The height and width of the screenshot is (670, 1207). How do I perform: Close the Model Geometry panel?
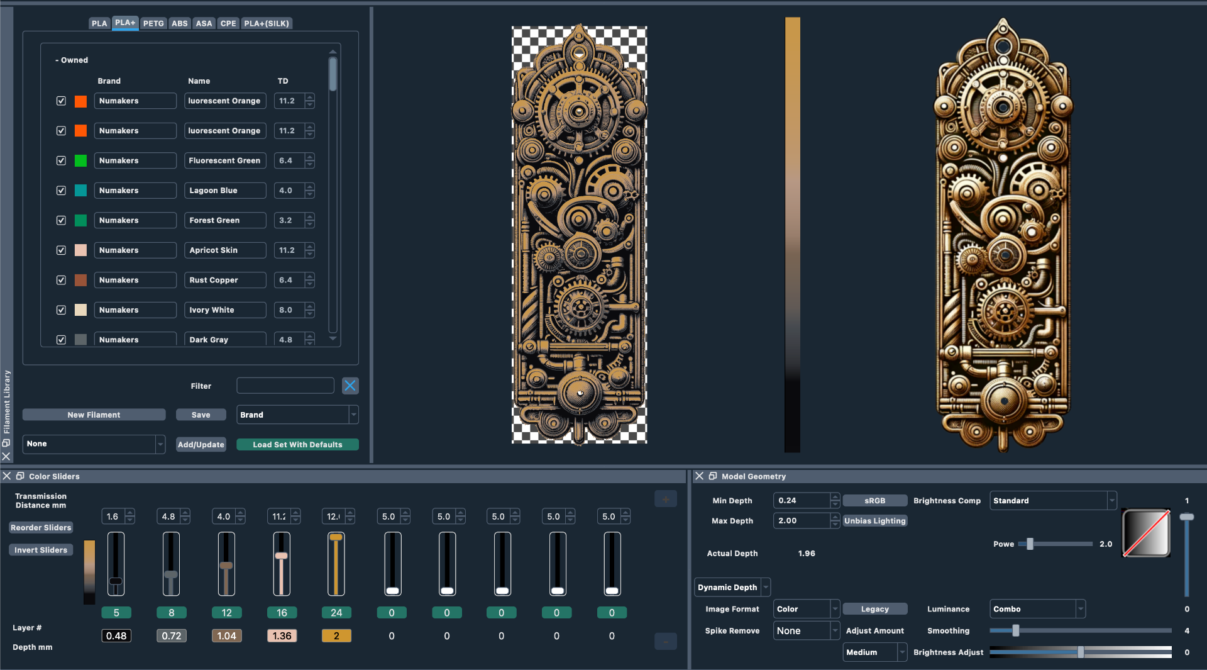click(x=699, y=476)
